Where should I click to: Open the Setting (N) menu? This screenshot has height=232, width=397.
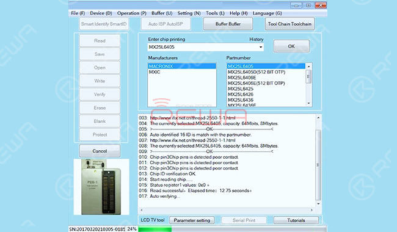click(x=189, y=13)
